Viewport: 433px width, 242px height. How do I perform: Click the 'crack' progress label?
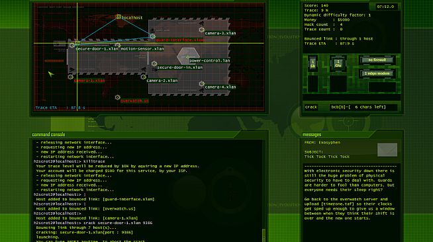(x=311, y=107)
